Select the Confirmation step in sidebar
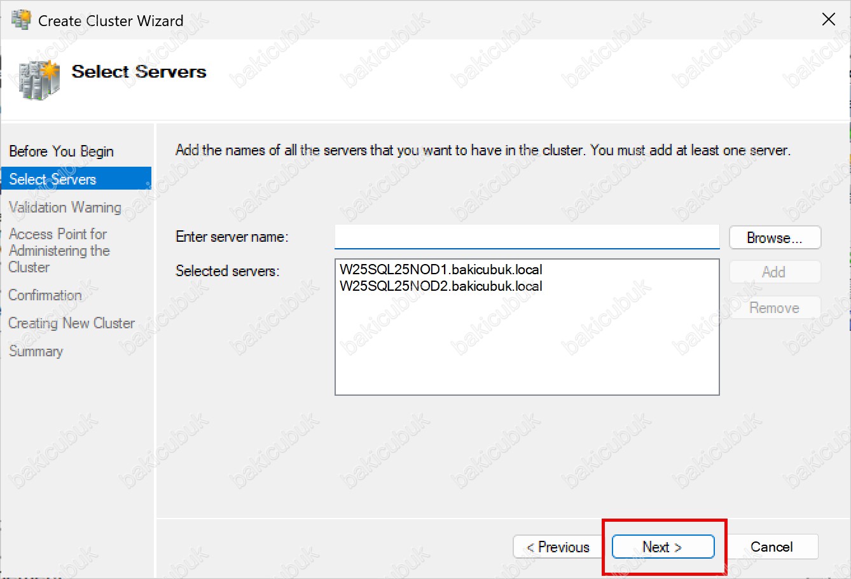Viewport: 851px width, 579px height. (45, 295)
